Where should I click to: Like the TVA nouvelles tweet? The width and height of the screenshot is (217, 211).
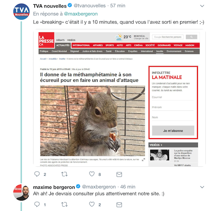pyautogui.click(x=92, y=174)
